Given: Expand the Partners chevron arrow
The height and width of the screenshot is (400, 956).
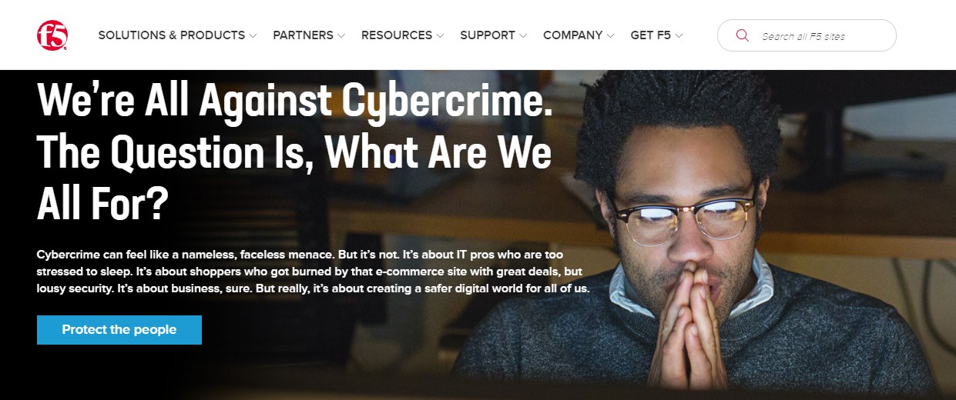Looking at the screenshot, I should point(341,35).
